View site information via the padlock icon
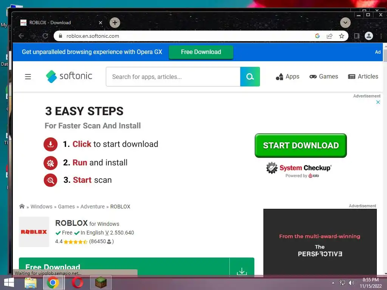Viewport: 387px width, 290px height. (x=60, y=36)
